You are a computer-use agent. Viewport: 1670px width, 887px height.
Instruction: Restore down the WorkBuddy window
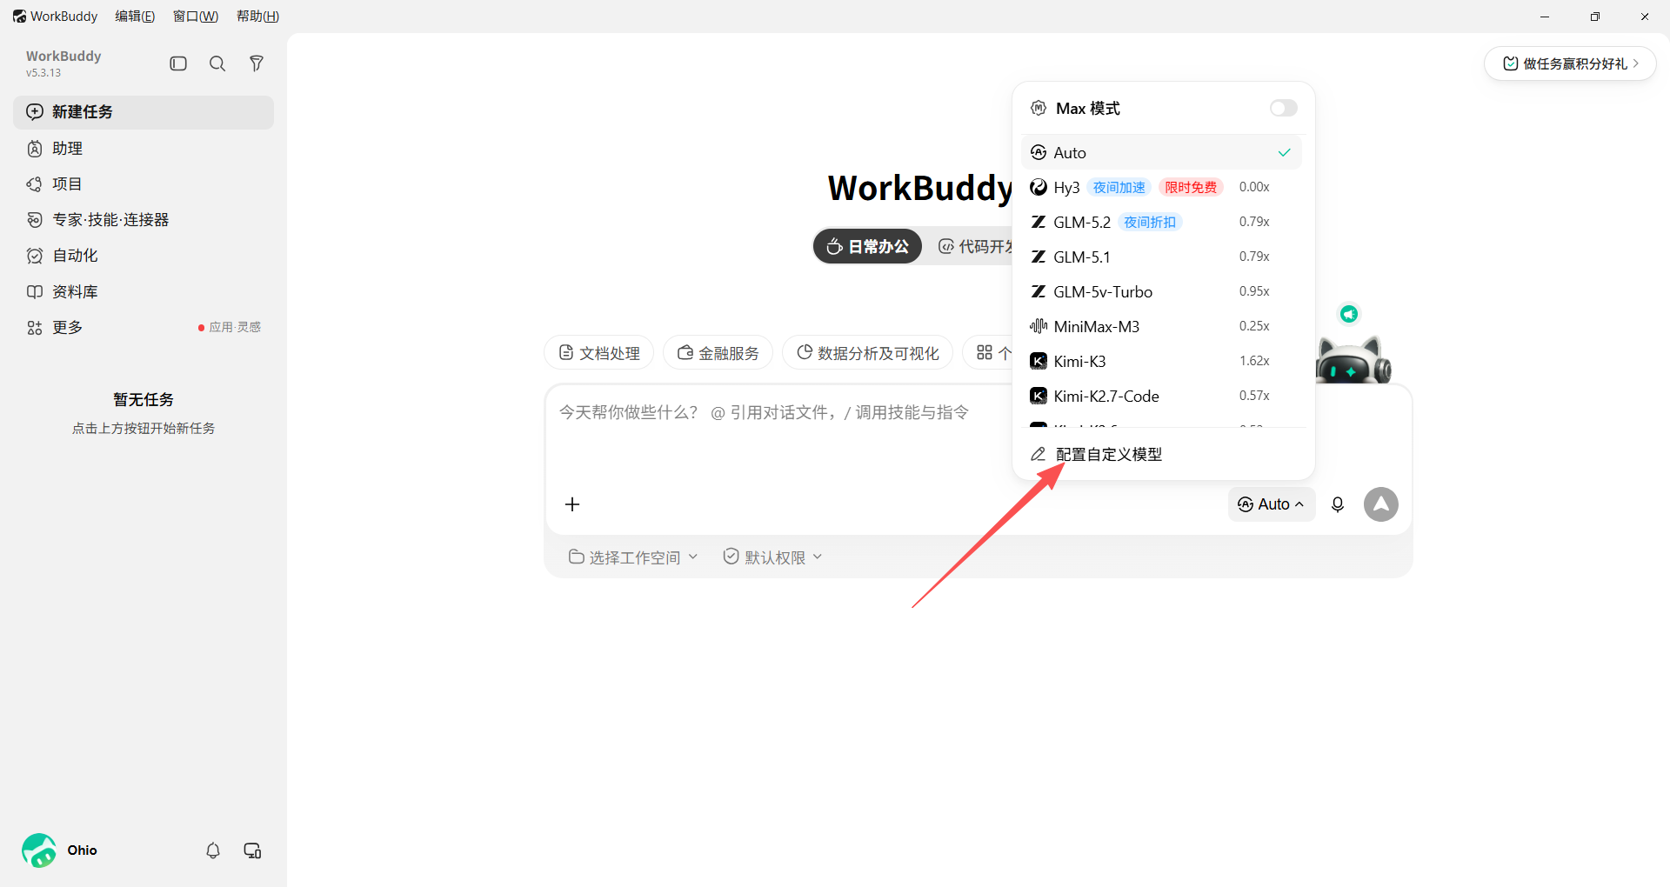pos(1595,17)
